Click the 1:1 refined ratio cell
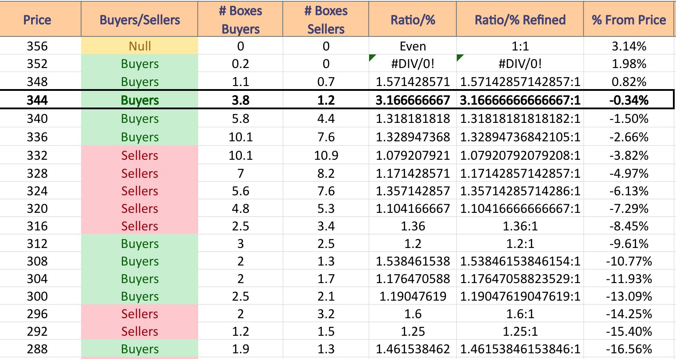 520,46
